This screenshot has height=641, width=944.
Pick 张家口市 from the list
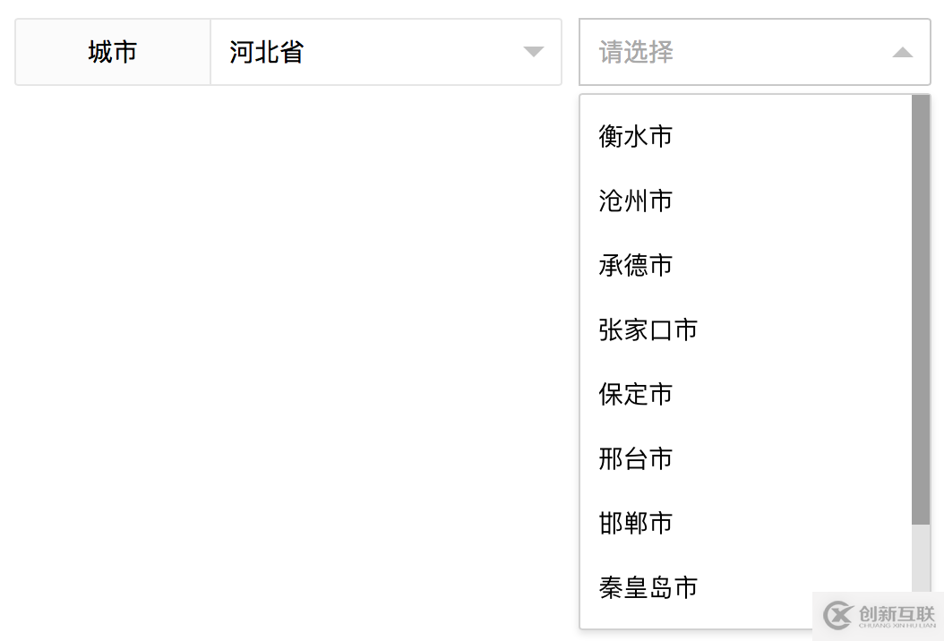[x=648, y=329]
